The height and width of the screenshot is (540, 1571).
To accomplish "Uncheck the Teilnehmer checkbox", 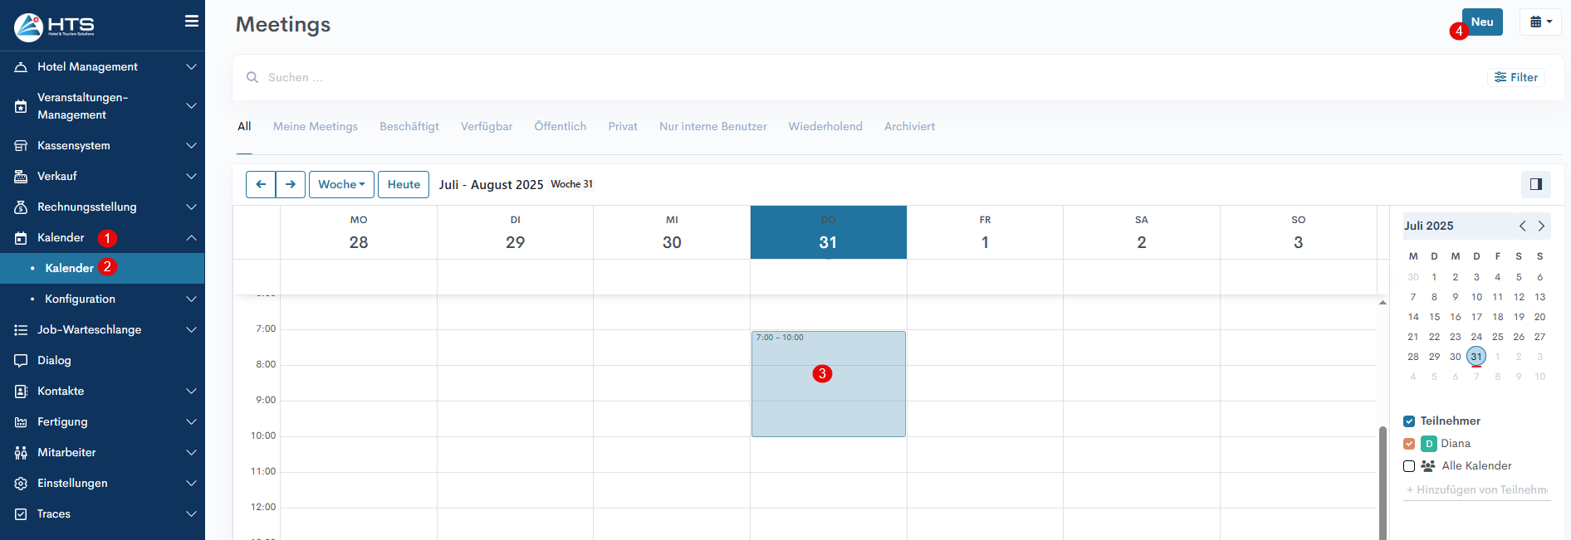I will coord(1409,421).
